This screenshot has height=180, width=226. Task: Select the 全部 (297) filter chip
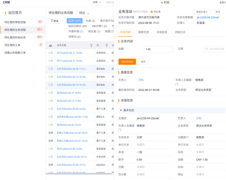tap(75, 21)
